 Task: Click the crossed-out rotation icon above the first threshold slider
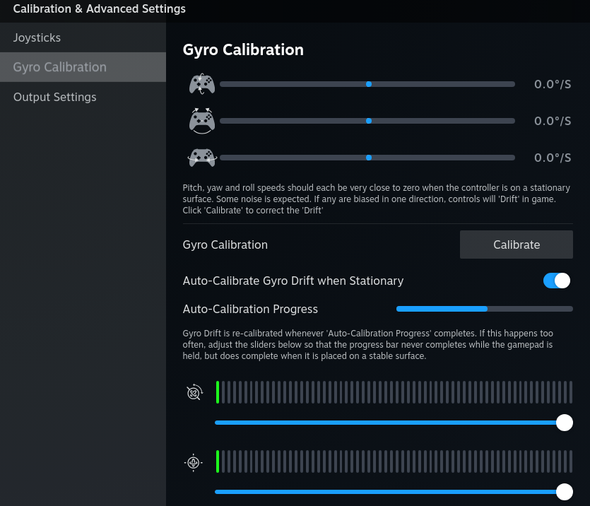click(x=194, y=392)
